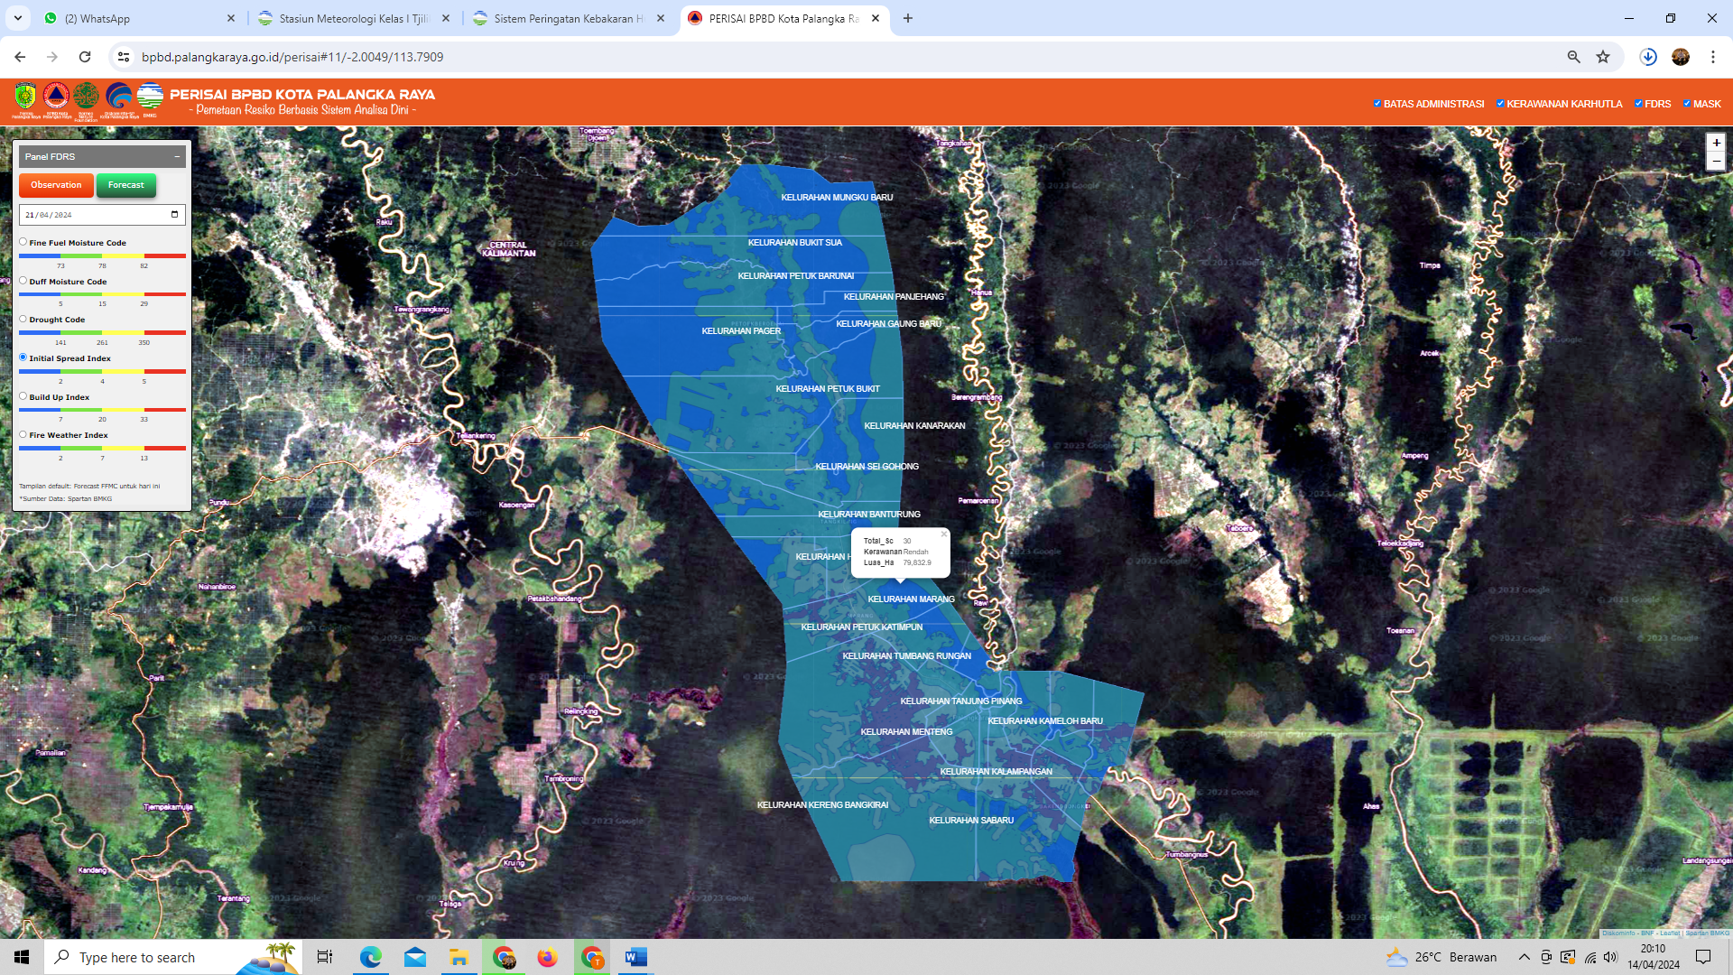Collapse the Panel FDRS with minus

pyautogui.click(x=177, y=157)
